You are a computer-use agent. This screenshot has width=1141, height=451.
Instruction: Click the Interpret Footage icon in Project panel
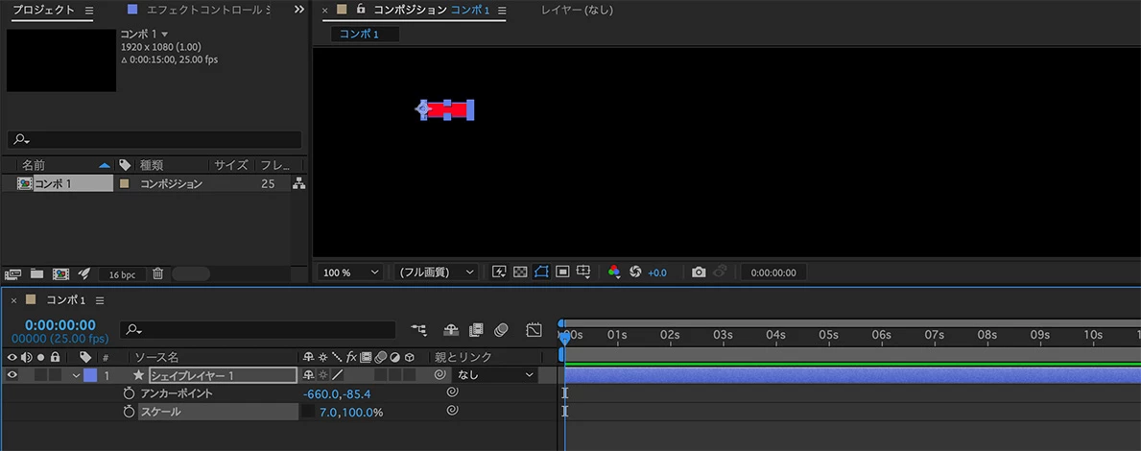[x=12, y=273]
